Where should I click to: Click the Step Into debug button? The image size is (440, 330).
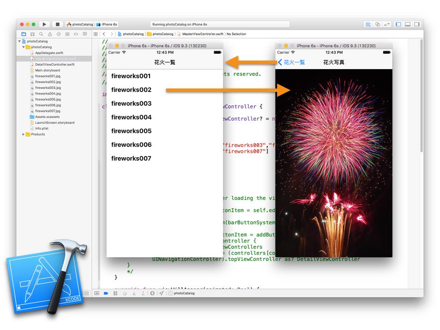point(134,293)
